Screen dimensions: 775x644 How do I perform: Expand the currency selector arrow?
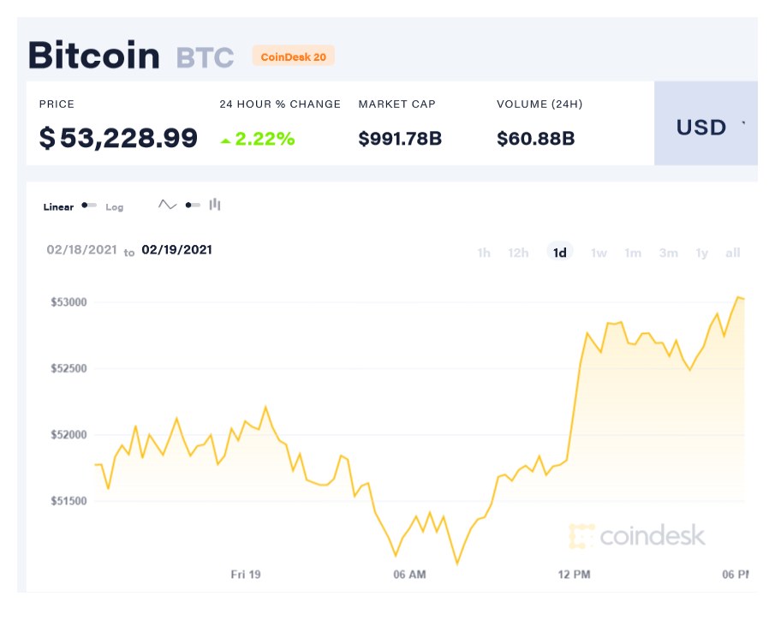743,123
